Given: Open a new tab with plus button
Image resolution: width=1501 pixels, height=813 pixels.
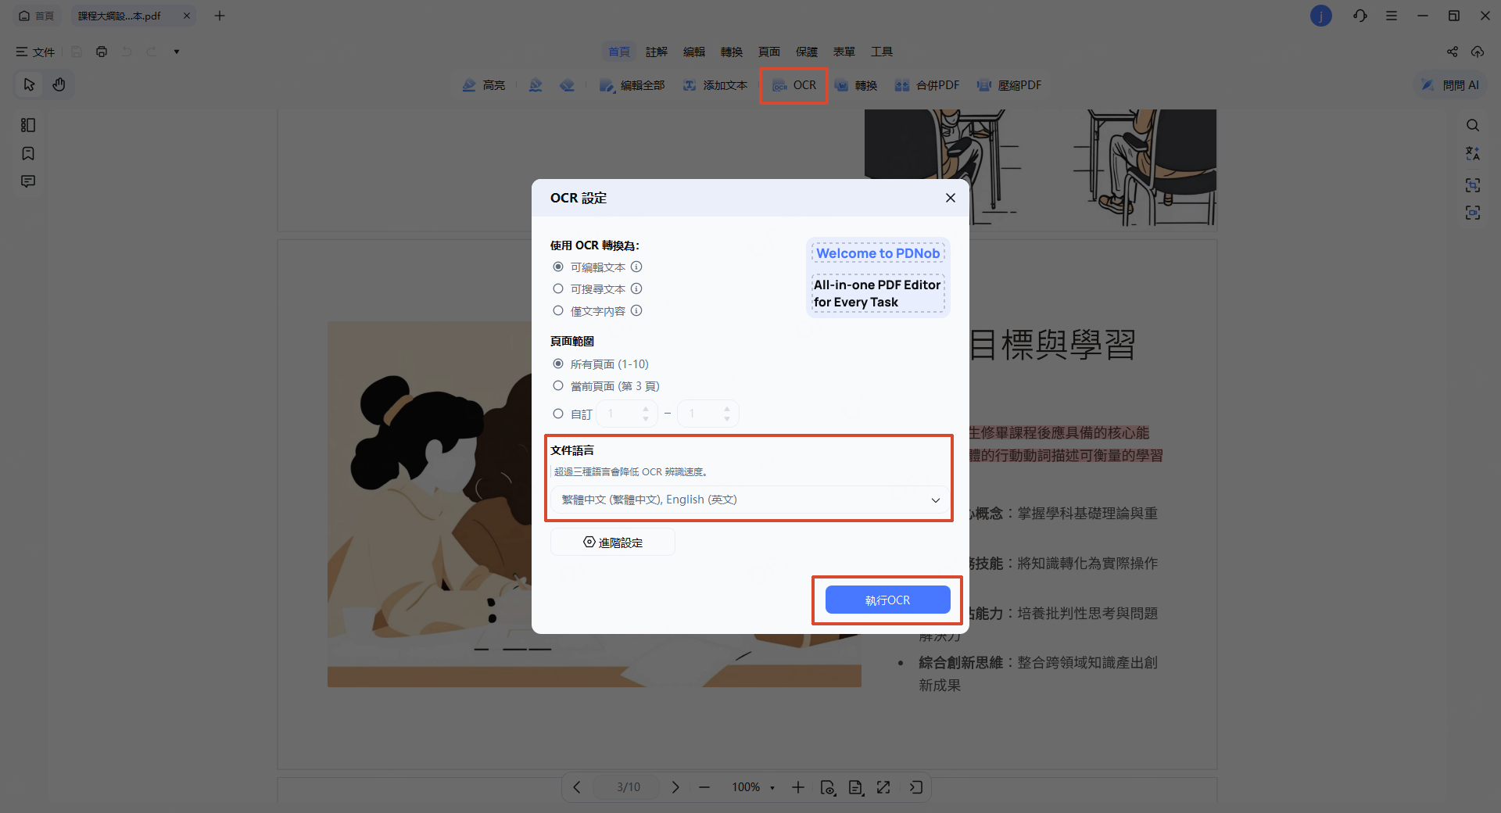Looking at the screenshot, I should (x=220, y=16).
